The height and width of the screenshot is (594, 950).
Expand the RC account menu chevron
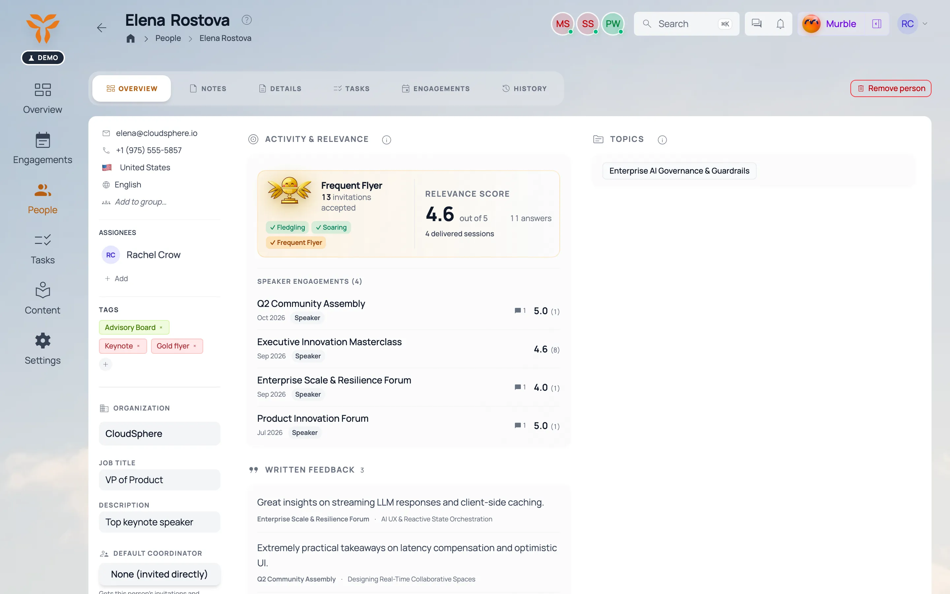click(x=925, y=23)
